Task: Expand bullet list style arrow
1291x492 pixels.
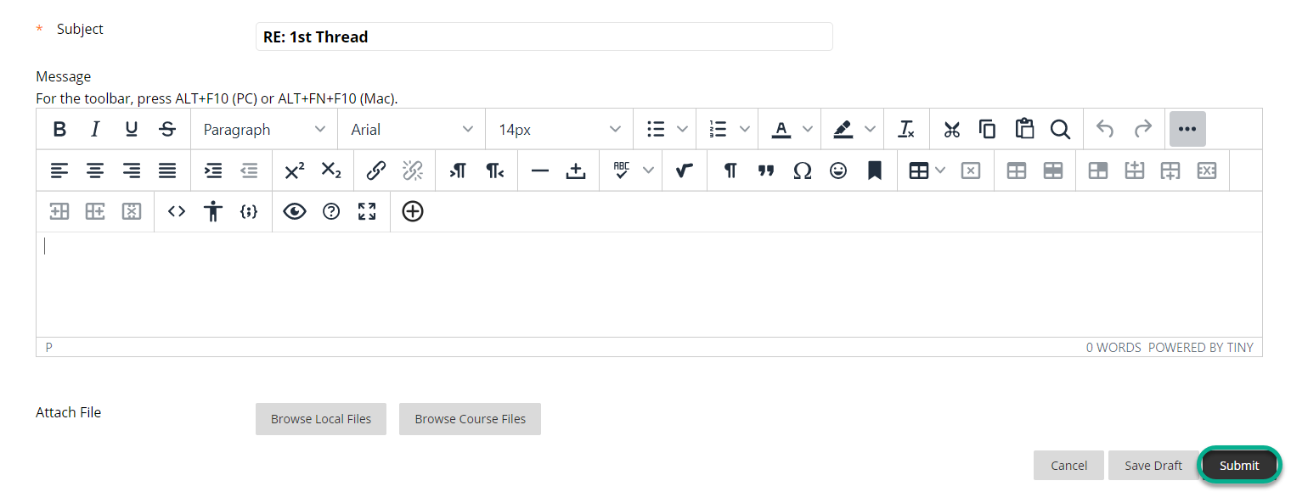Action: coord(682,130)
